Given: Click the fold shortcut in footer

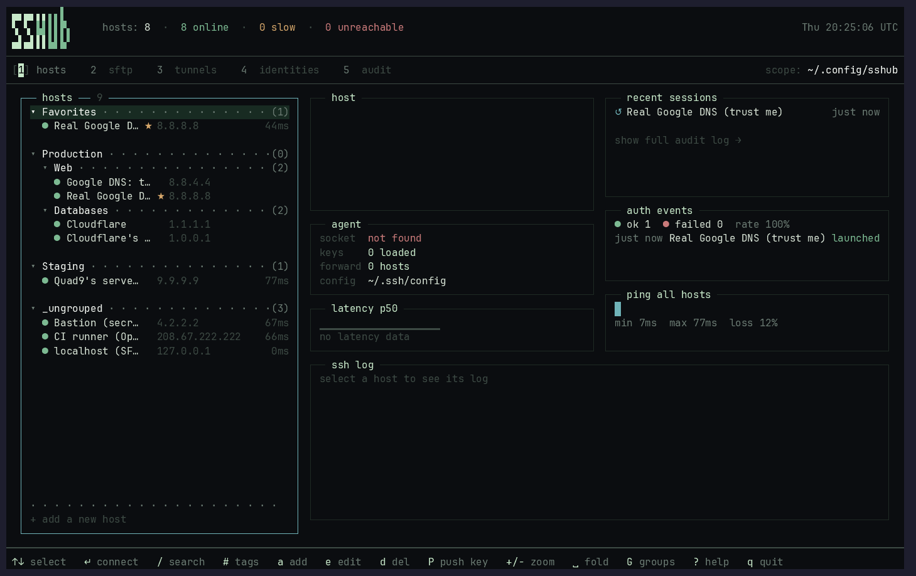Looking at the screenshot, I should pos(590,562).
